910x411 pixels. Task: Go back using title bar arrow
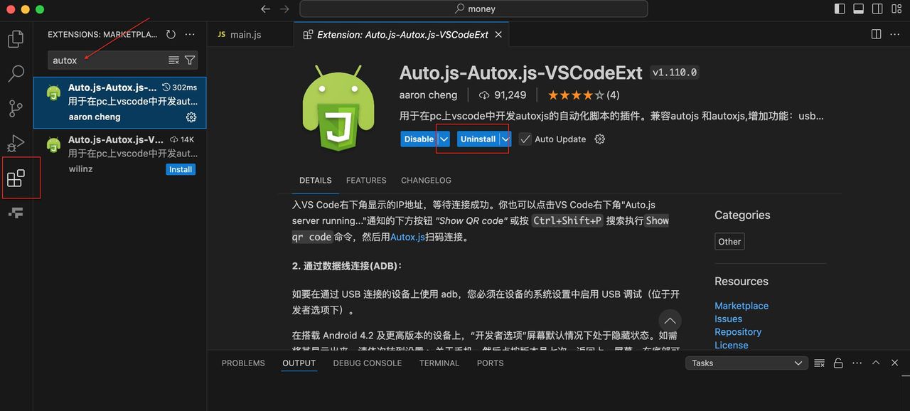coord(265,9)
